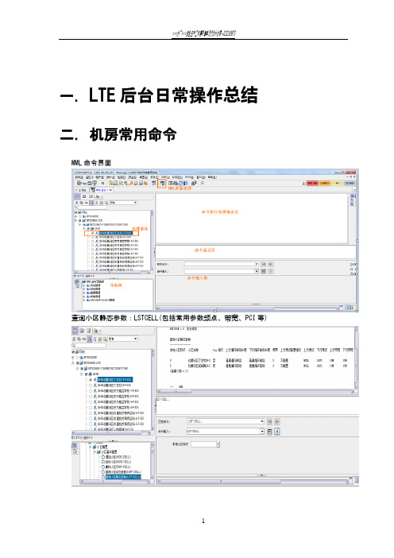Select the DSP CELL navigation tree item
The height and width of the screenshot is (558, 394).
pyautogui.click(x=123, y=471)
